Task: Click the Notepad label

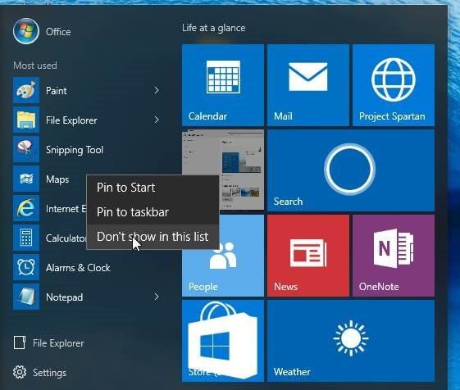Action: pos(64,297)
